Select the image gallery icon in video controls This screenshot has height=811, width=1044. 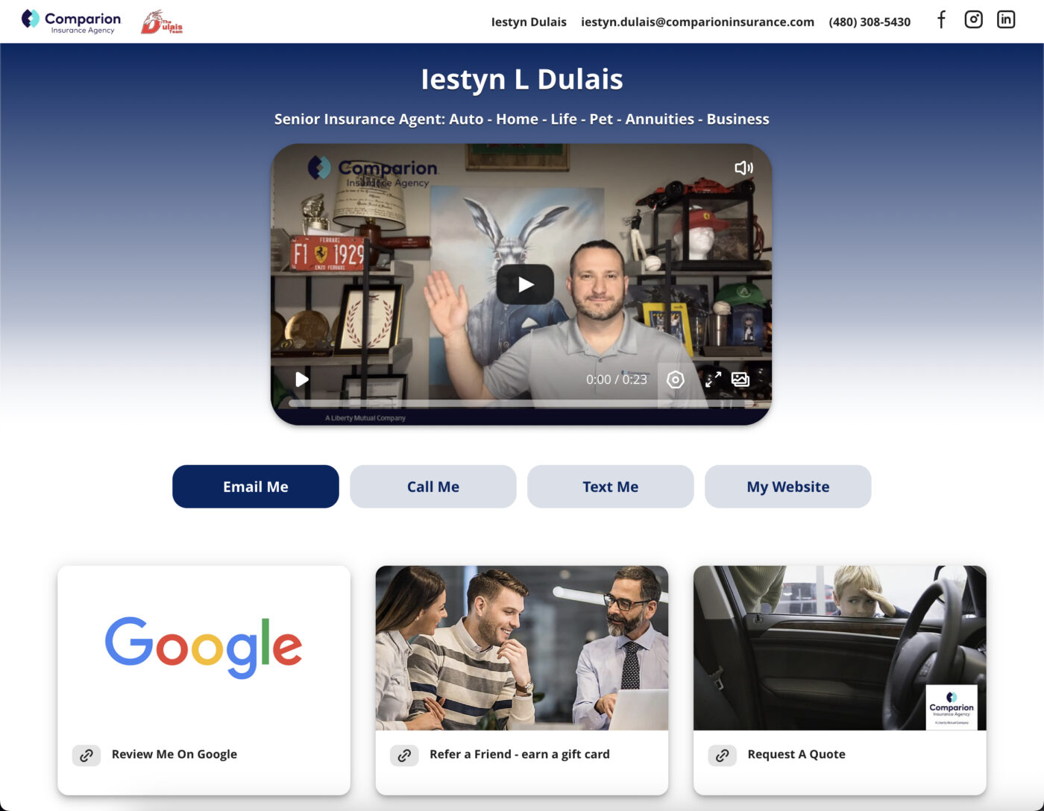(x=740, y=379)
